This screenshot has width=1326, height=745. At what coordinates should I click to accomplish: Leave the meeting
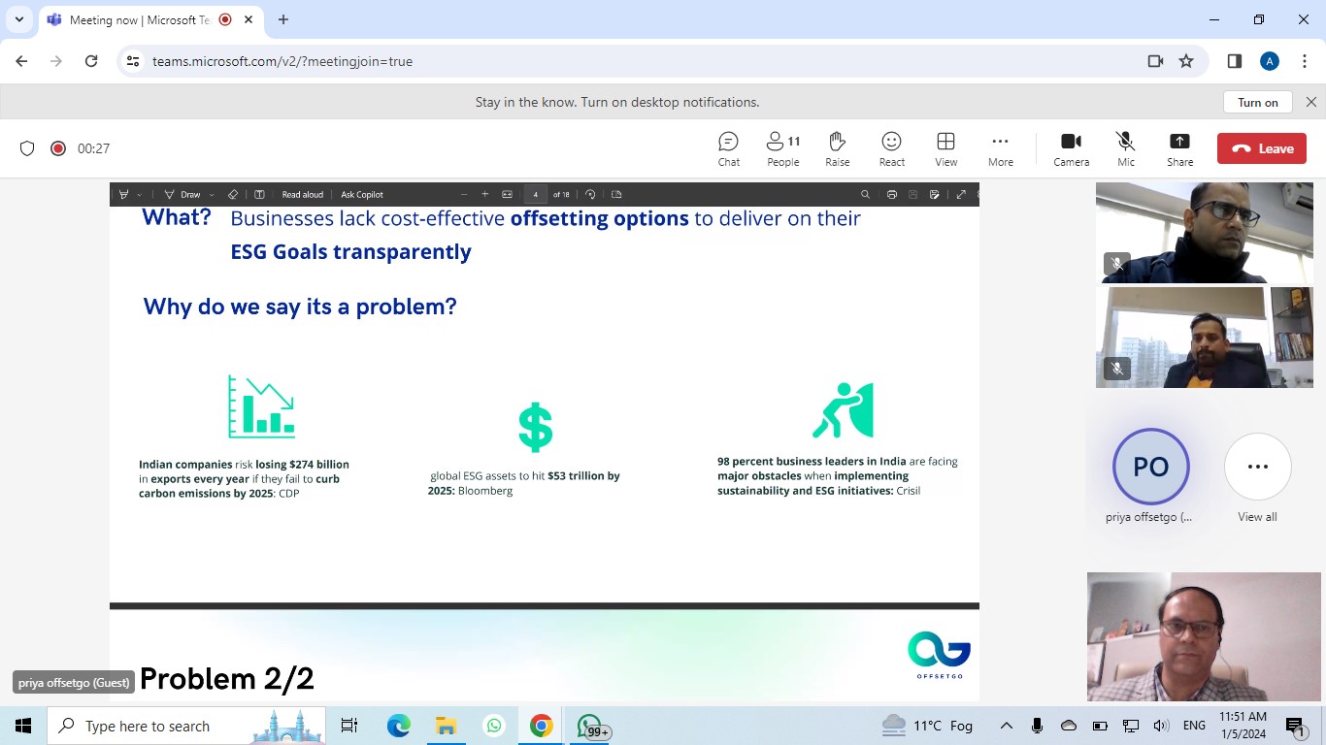1262,148
